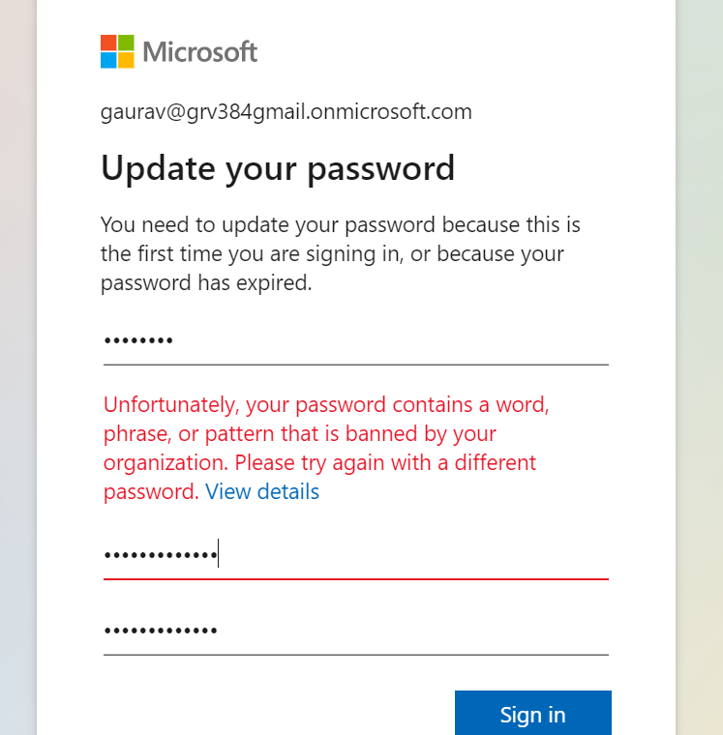723x735 pixels.
Task: Click the gaurav@grv384gmail.onmicrosoft.com account email
Action: pyautogui.click(x=286, y=112)
